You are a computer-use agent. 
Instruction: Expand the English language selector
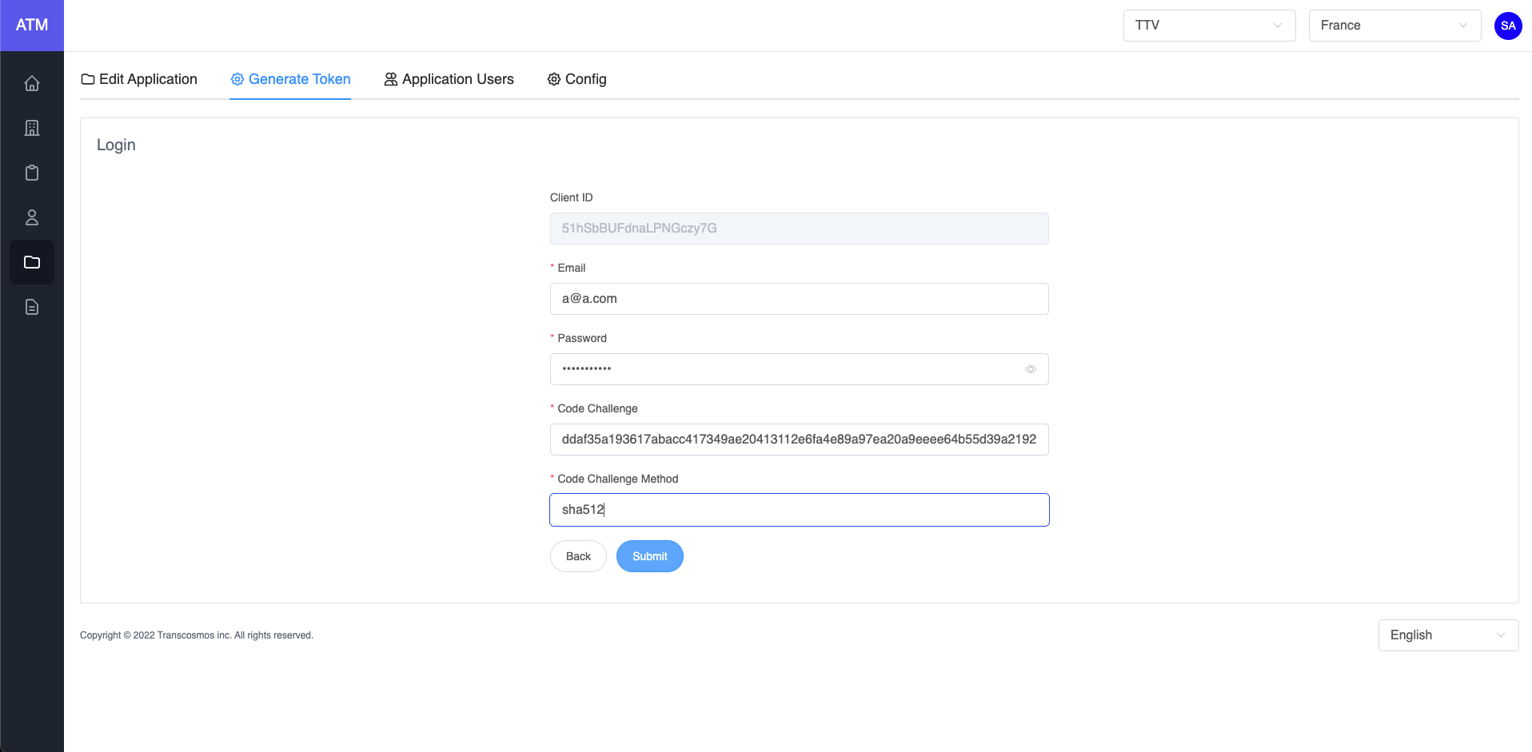pos(1448,635)
